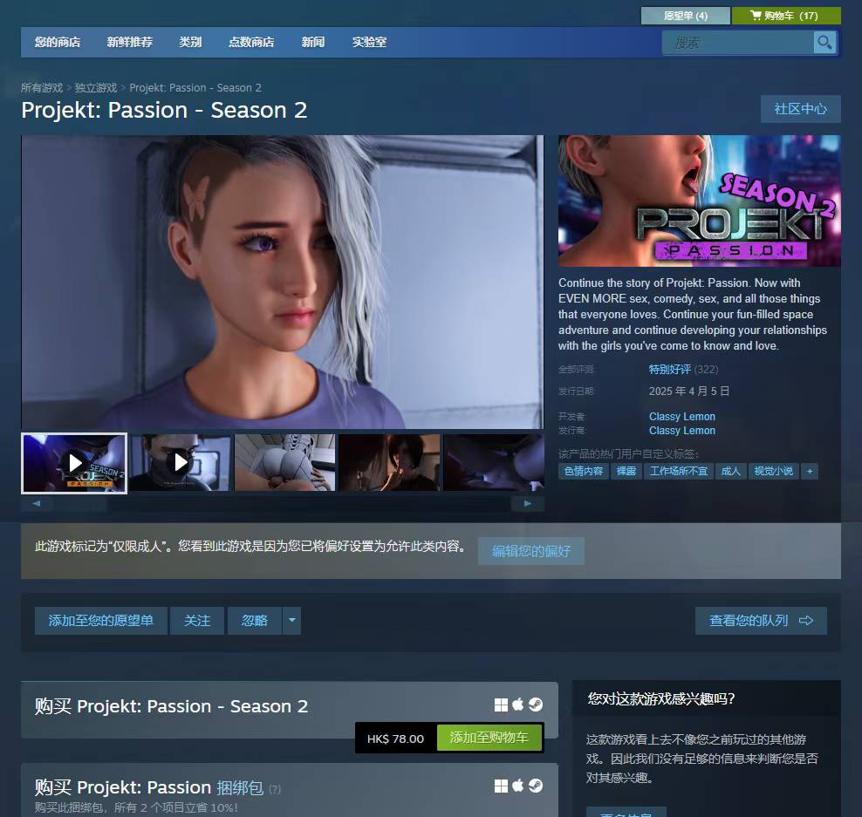Image resolution: width=862 pixels, height=817 pixels.
Task: Select the third screenshot thumbnail
Action: pos(284,463)
